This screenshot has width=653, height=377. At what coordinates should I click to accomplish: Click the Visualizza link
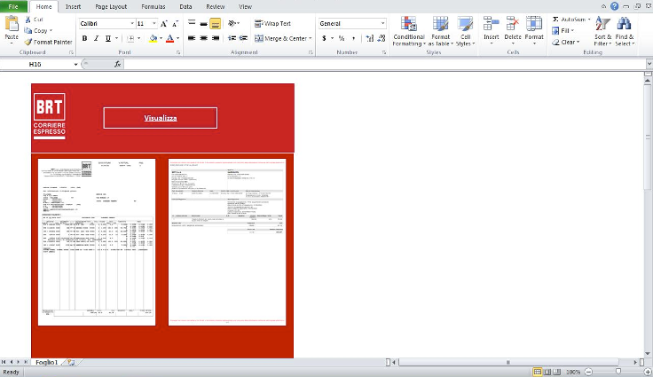tap(161, 118)
